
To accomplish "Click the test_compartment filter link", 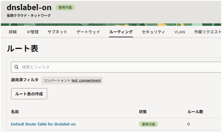I will click(86, 80).
